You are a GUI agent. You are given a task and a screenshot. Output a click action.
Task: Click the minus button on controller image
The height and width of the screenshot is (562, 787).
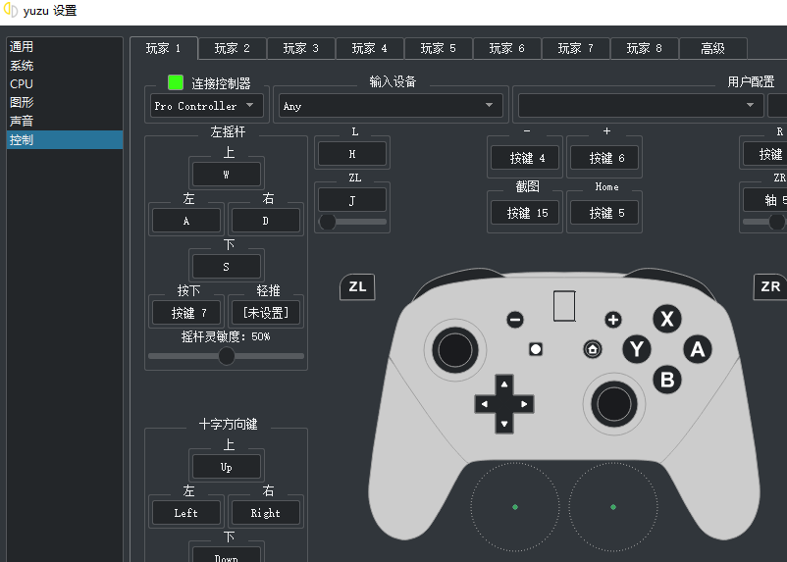[515, 320]
